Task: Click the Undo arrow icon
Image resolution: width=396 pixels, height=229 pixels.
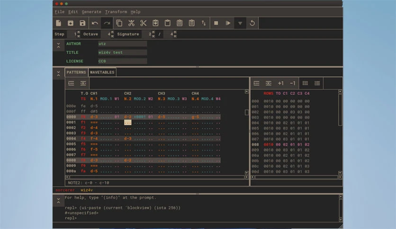Action: (x=95, y=23)
